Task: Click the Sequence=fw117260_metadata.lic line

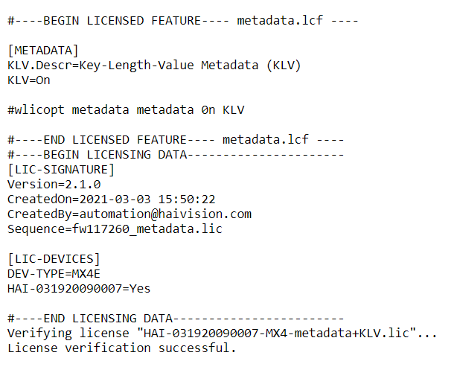Action: coord(115,229)
